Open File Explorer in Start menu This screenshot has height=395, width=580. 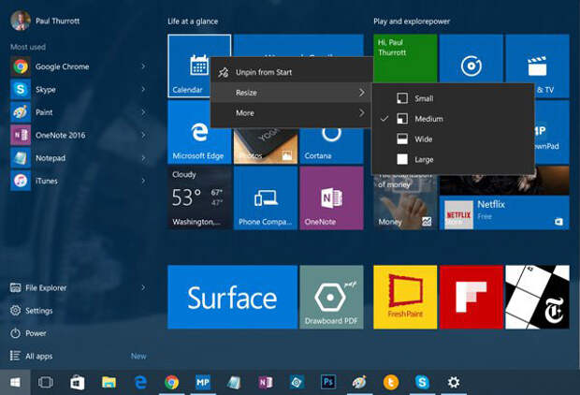(38, 287)
